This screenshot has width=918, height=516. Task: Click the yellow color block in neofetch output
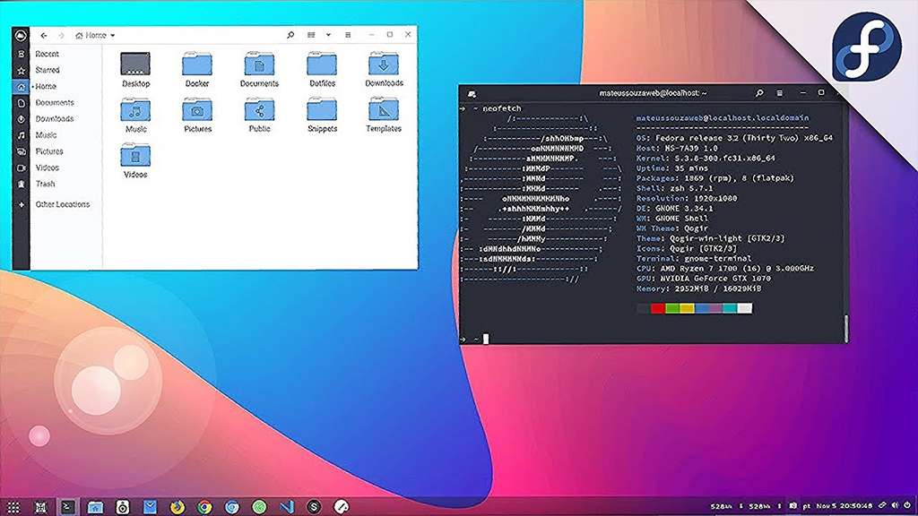point(687,308)
